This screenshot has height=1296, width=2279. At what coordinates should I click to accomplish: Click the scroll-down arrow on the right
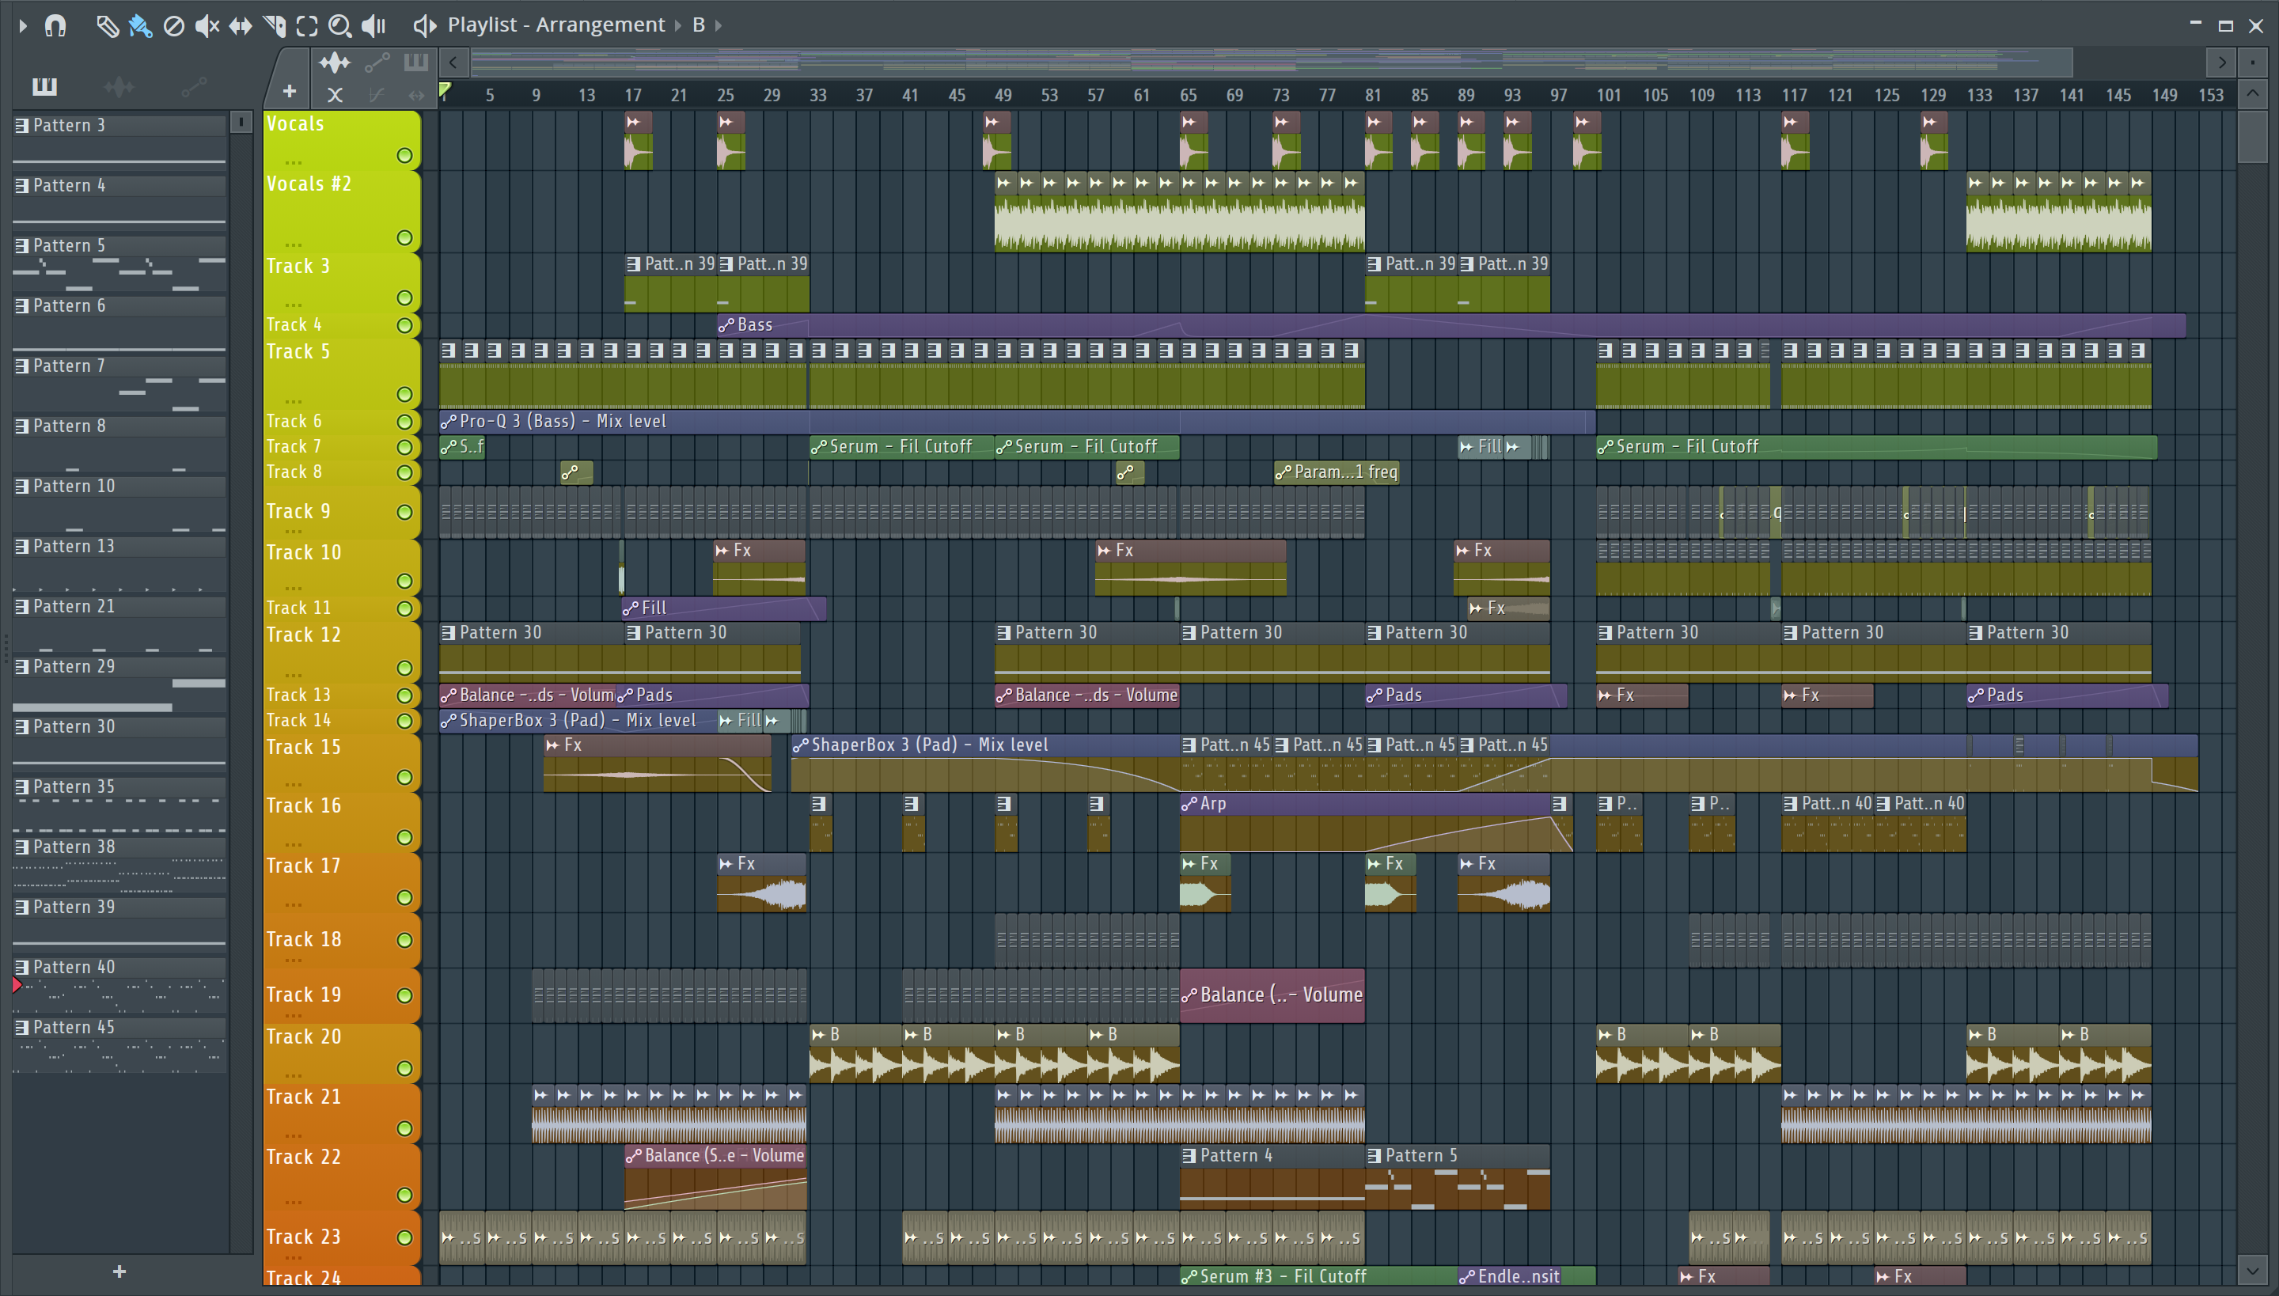2252,1271
